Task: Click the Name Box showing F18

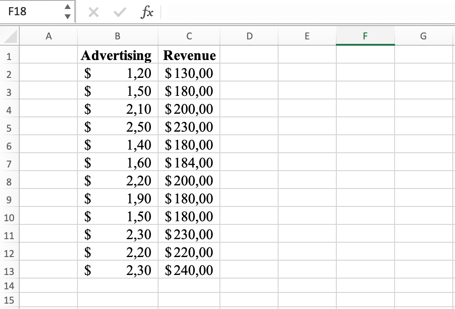Action: tap(31, 12)
